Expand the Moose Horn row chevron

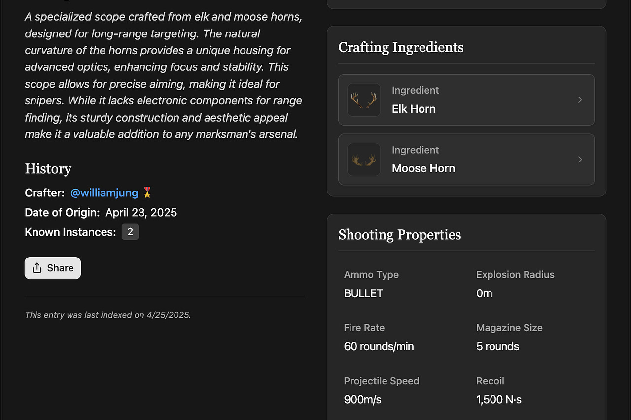[x=580, y=160]
